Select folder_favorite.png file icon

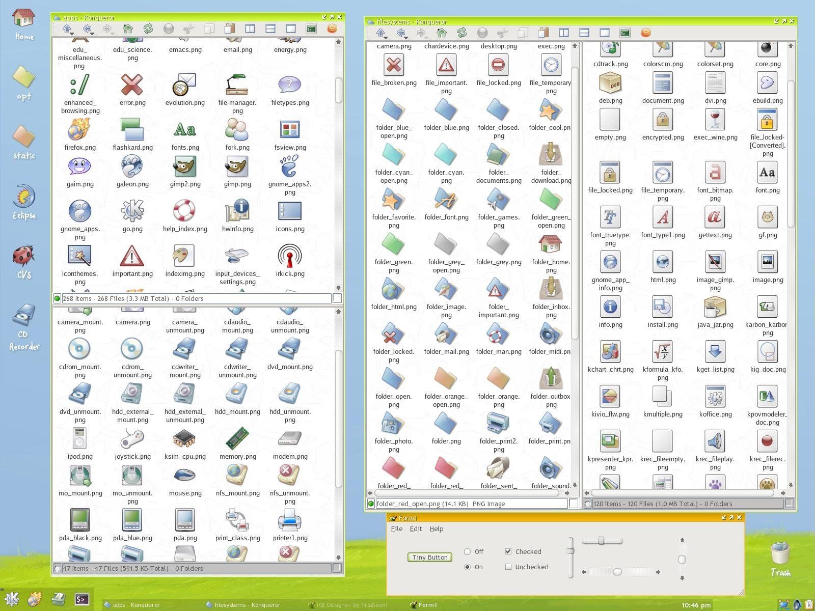pos(393,200)
